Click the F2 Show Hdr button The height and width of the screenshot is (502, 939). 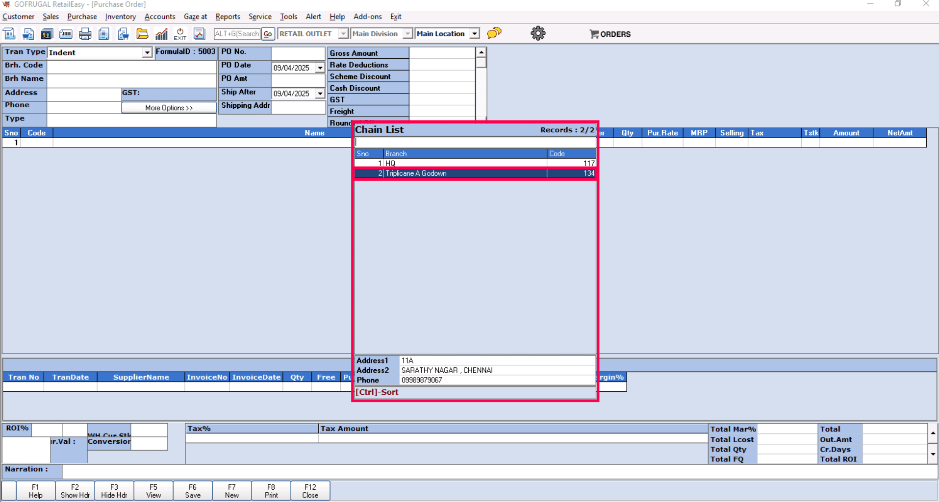(75, 491)
